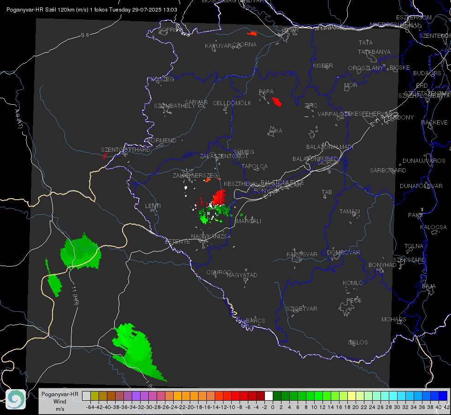The height and width of the screenshot is (415, 451).
Task: Click the SZOMBATHELY city label
Action: click(175, 106)
